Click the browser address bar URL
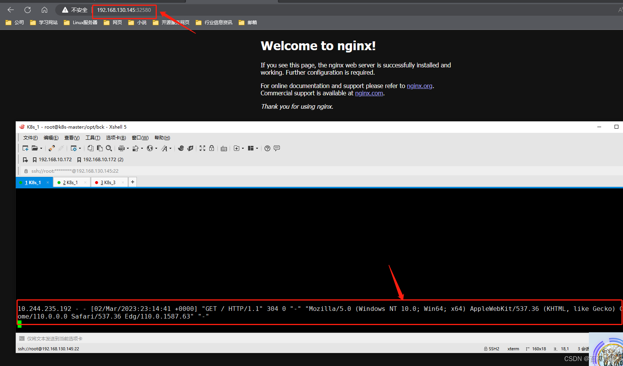Screen dimensions: 623x366 [x=124, y=10]
